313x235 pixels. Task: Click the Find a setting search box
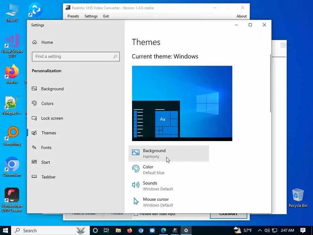click(76, 57)
